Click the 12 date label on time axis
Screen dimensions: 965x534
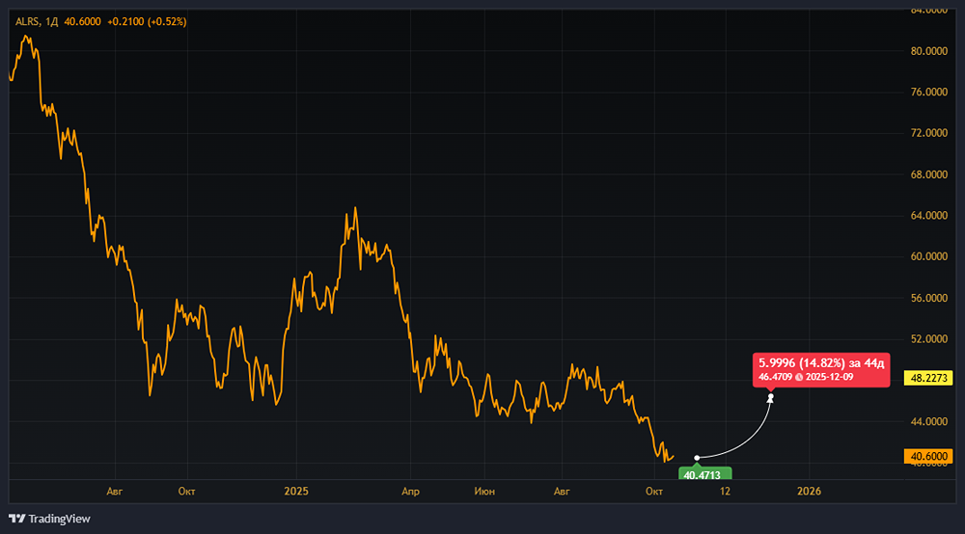click(x=722, y=492)
